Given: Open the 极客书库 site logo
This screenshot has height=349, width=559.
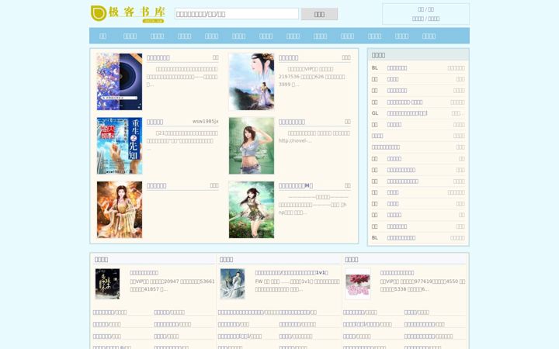Looking at the screenshot, I should click(128, 14).
